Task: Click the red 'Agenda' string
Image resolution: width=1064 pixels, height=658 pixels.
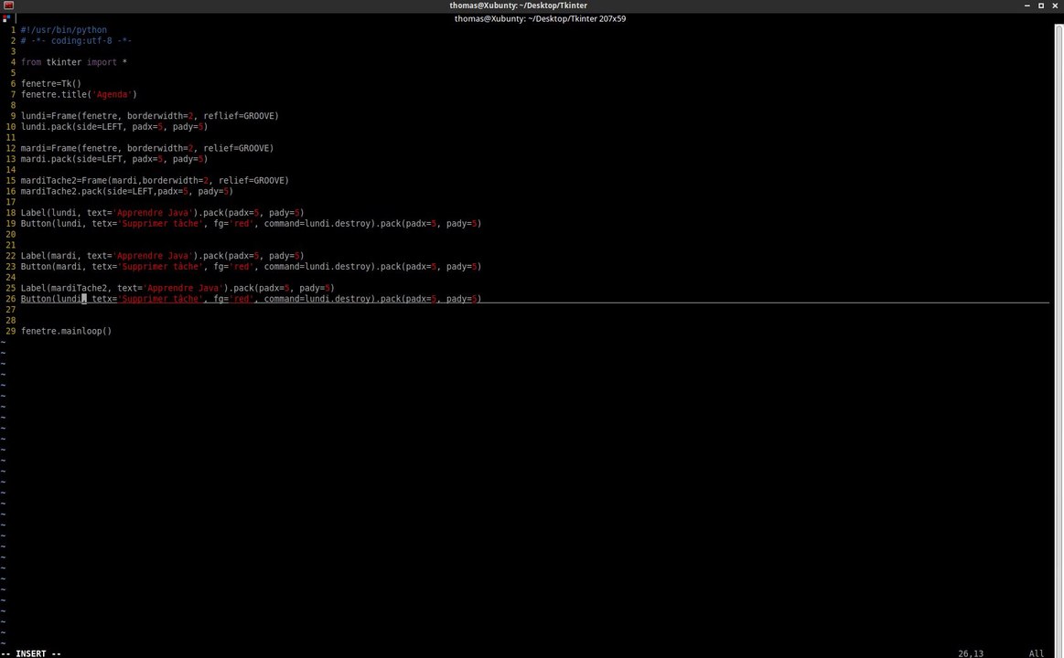Action: 112,95
